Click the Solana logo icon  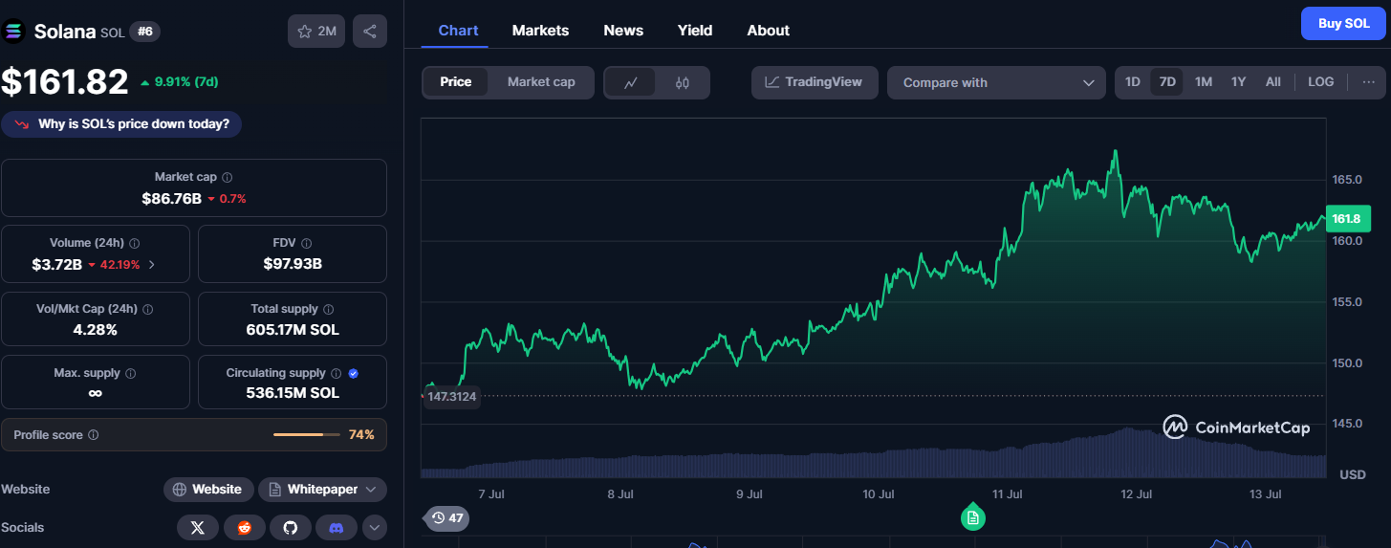(12, 32)
